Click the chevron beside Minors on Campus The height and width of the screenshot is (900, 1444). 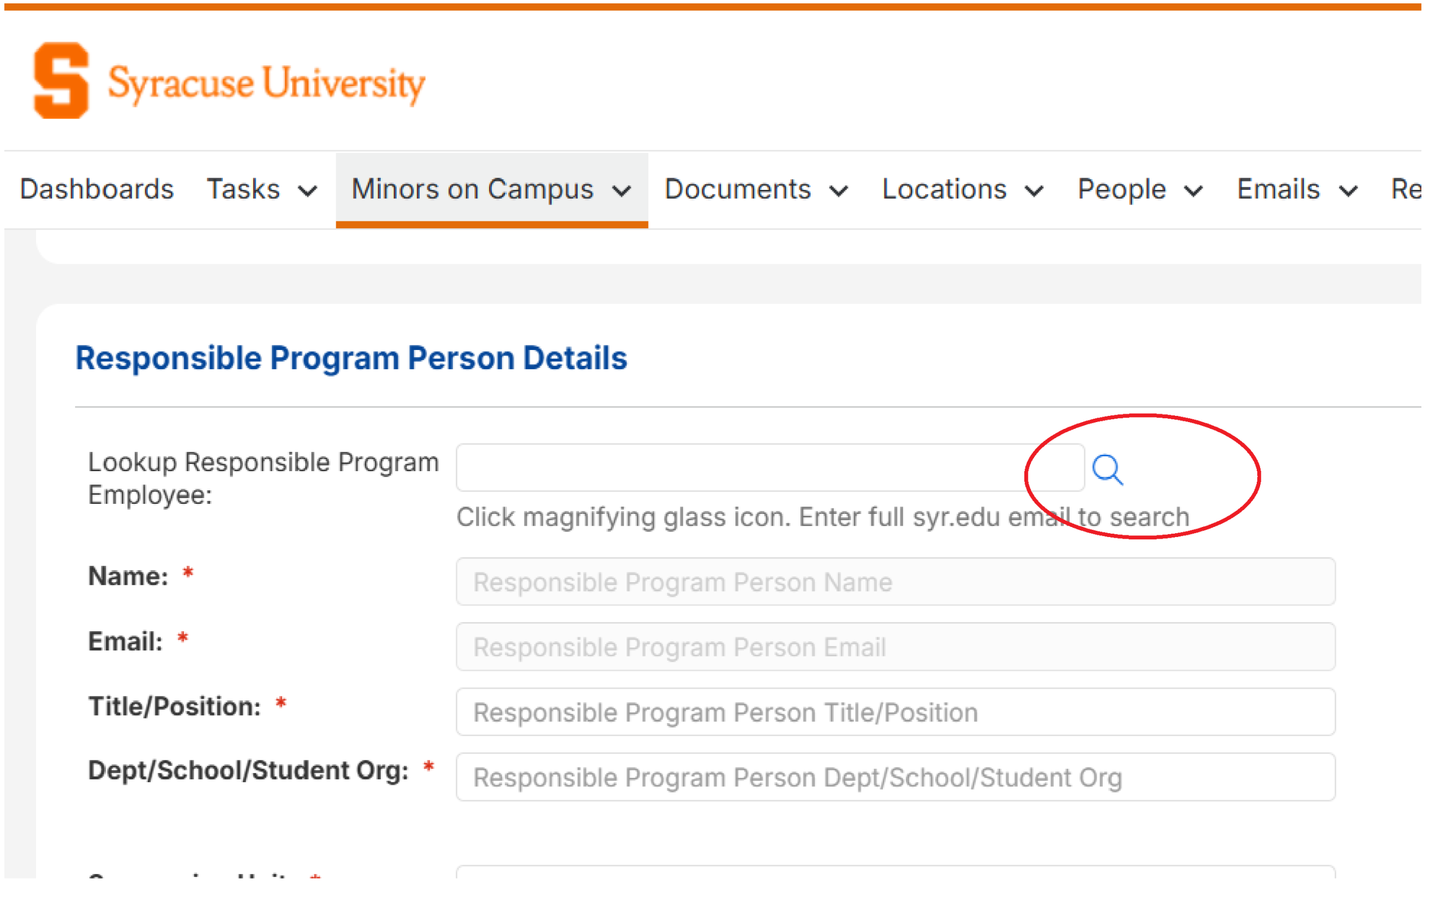tap(622, 191)
